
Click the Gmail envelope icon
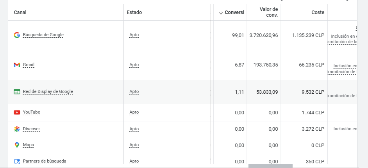click(17, 65)
